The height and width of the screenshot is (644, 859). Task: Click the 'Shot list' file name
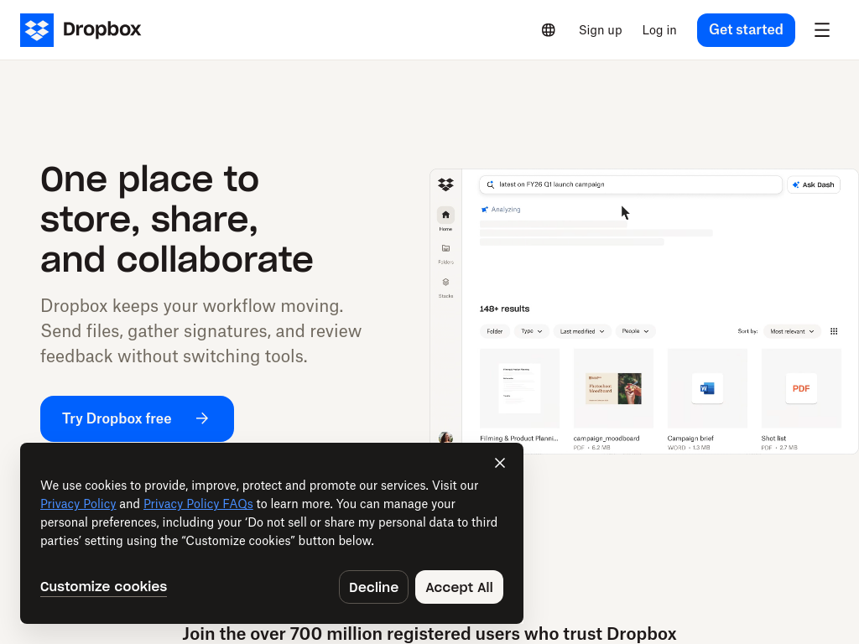[773, 438]
